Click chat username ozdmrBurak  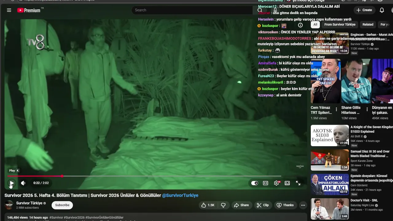(268, 70)
